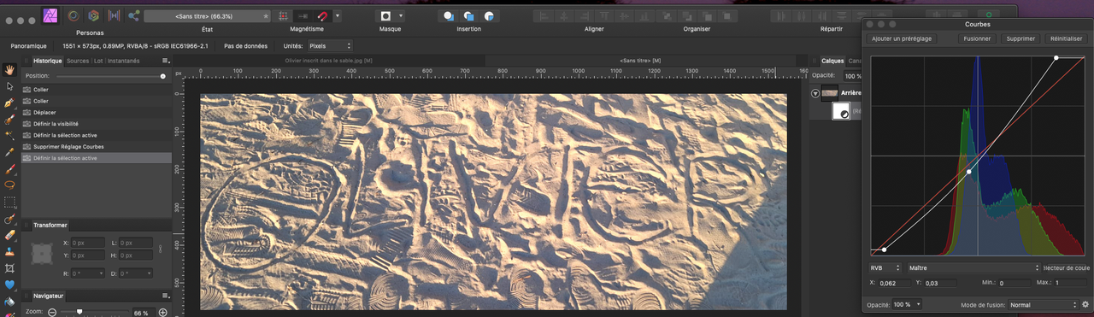Select the Crop tool
1094x317 pixels.
tap(9, 267)
